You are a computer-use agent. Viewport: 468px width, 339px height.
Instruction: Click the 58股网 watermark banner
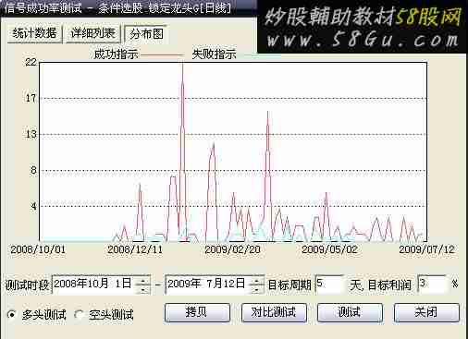(363, 27)
